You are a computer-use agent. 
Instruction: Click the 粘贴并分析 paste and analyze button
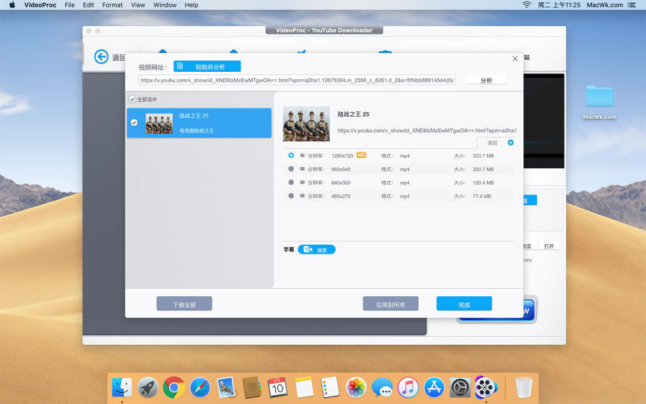coord(207,67)
